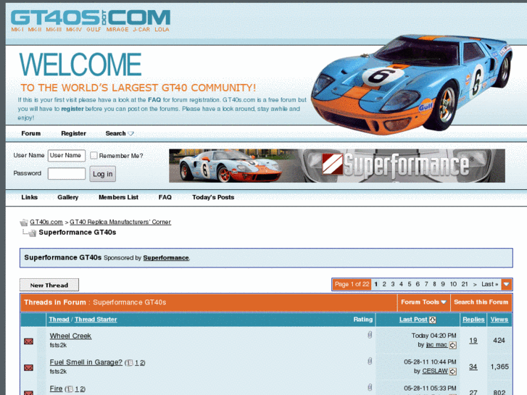Open page 2 of Fuel Smell thread
This screenshot has width=527, height=395.
pos(143,362)
